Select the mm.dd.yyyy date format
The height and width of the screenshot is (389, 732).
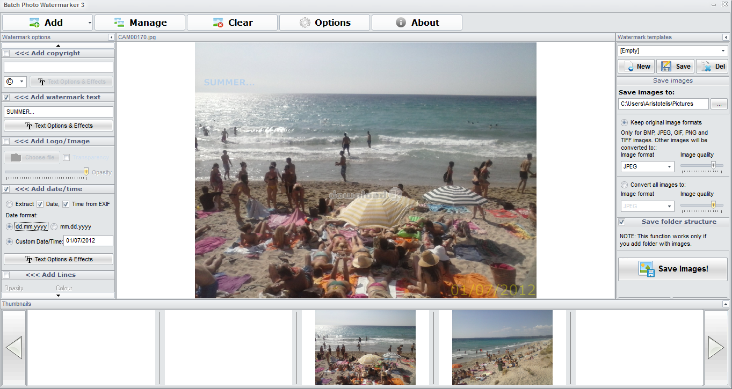pyautogui.click(x=54, y=226)
